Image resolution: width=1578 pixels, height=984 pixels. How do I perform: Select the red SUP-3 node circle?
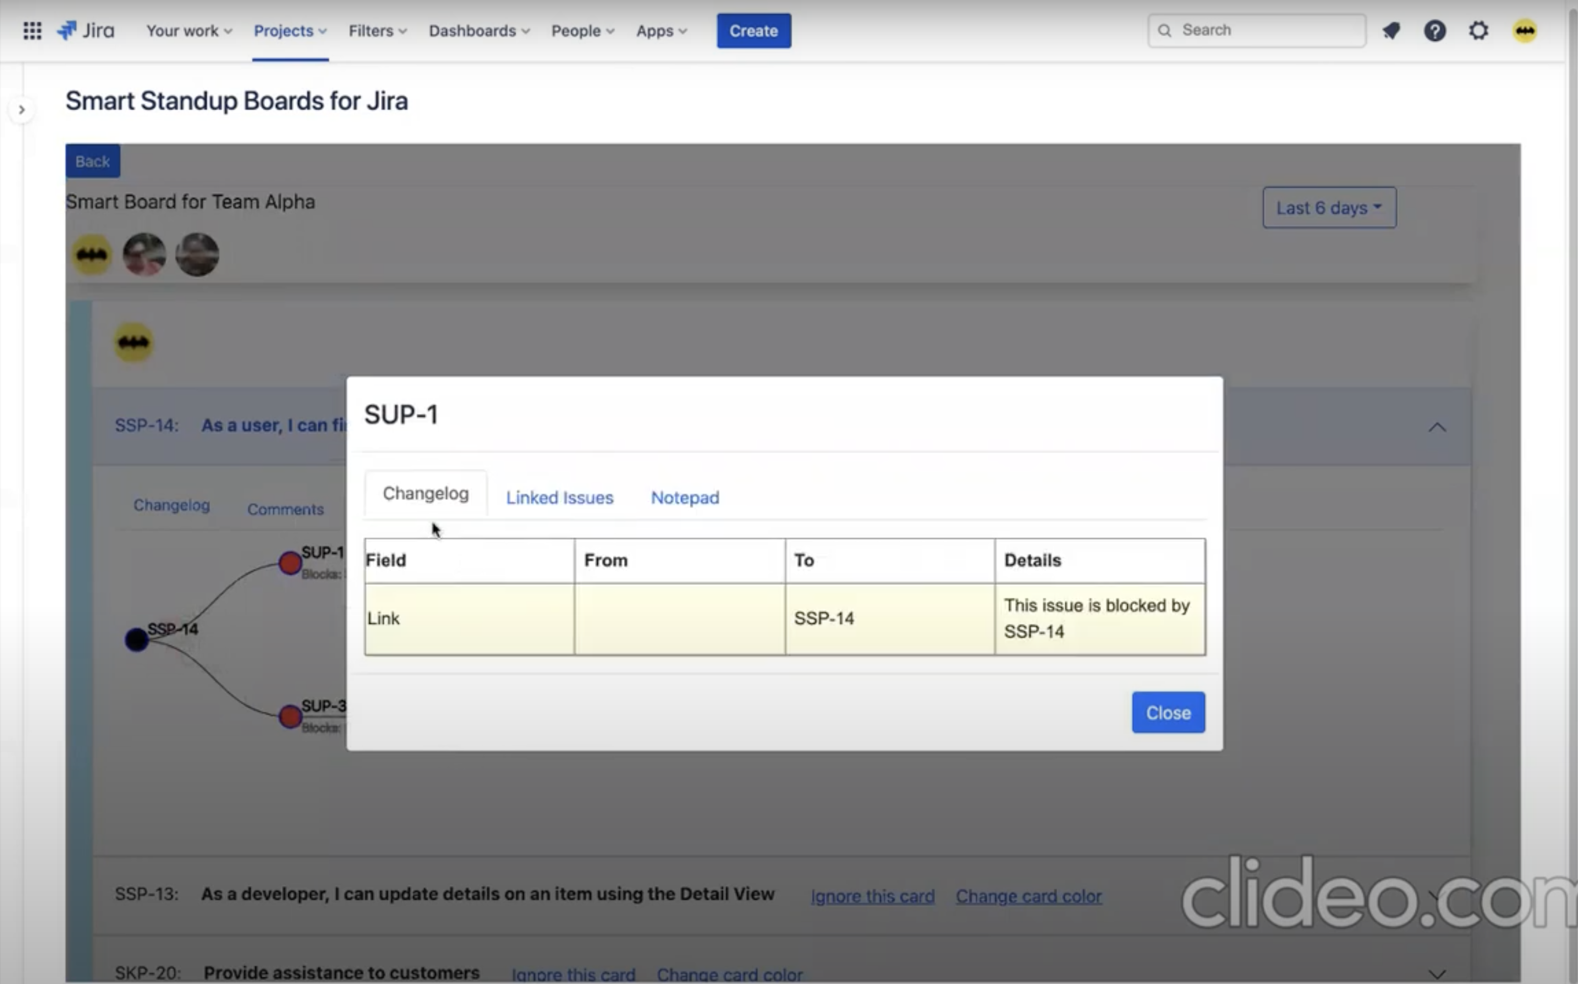[x=290, y=716]
